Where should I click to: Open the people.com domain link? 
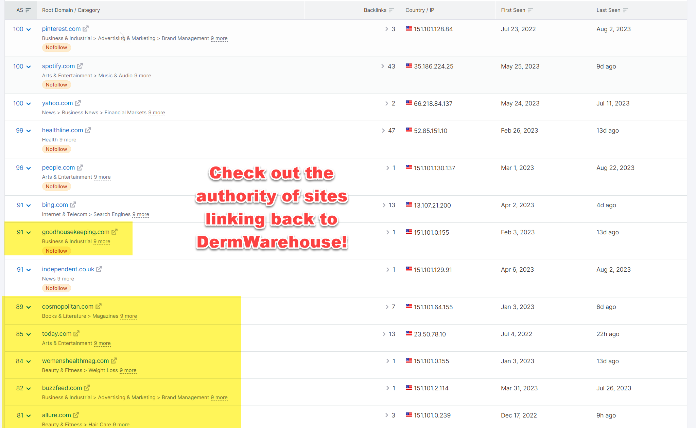click(x=58, y=168)
